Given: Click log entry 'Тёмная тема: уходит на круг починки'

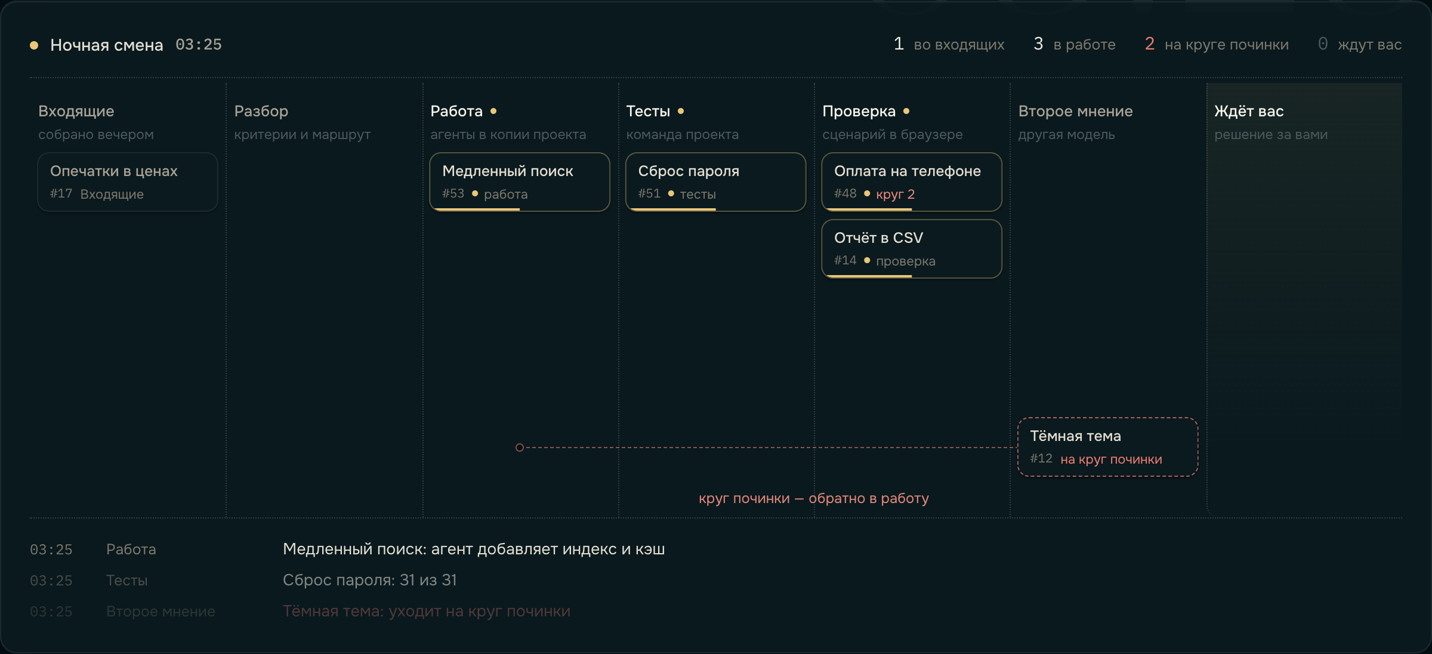Looking at the screenshot, I should 427,611.
